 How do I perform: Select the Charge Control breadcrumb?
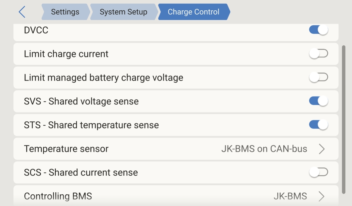[x=194, y=12]
